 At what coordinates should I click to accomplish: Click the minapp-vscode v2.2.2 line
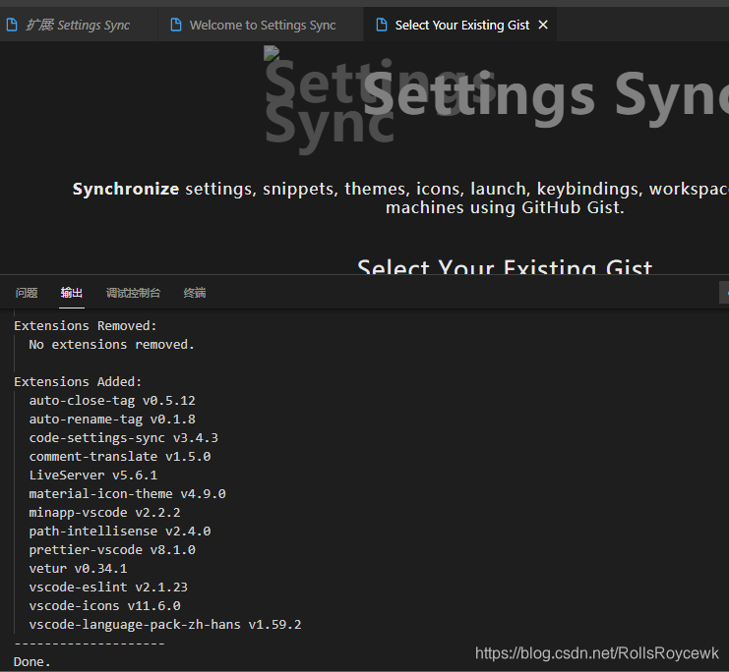click(x=104, y=513)
